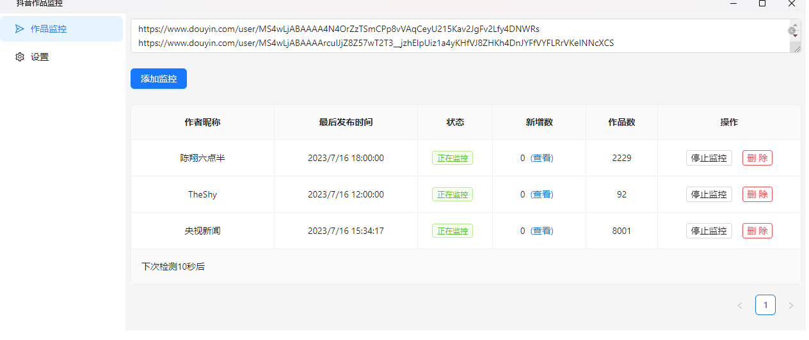The height and width of the screenshot is (340, 809).
Task: Click the 正在监控 tag for TheShy
Action: pos(453,194)
